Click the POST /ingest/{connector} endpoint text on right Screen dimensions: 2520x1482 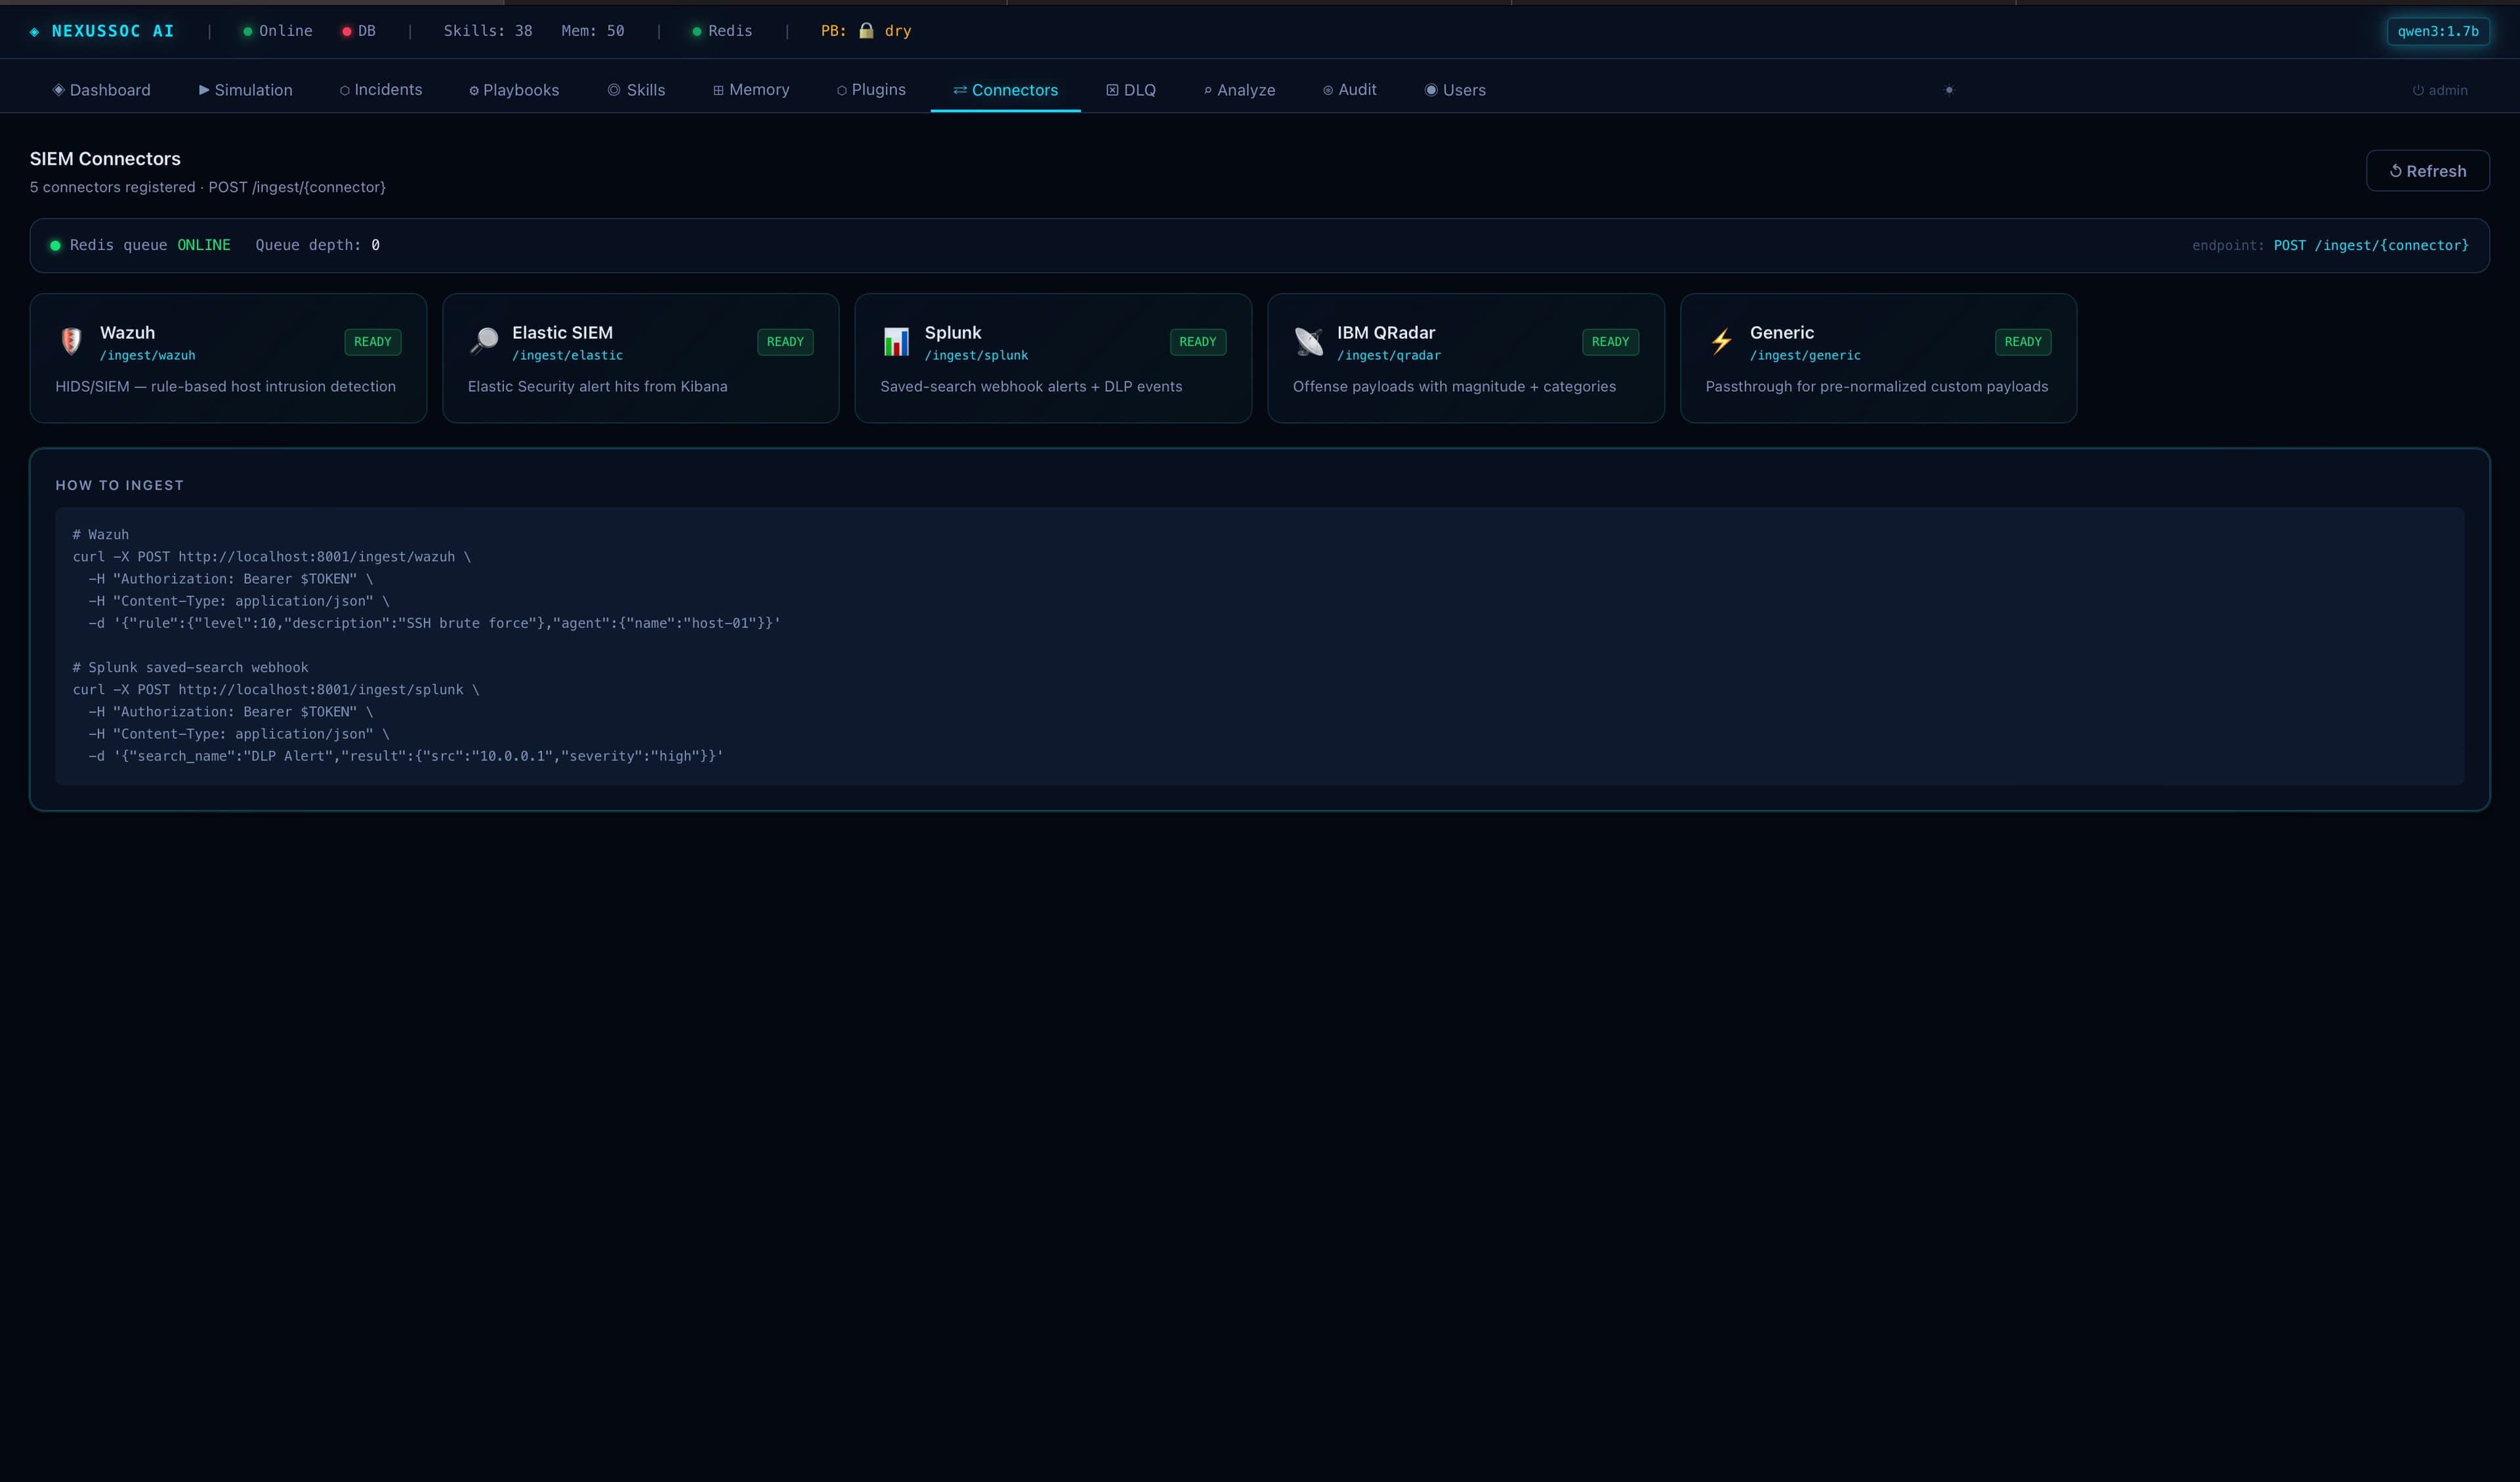pos(2371,246)
